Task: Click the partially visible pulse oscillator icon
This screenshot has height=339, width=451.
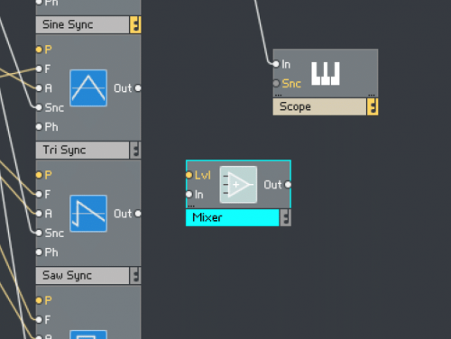Action: pyautogui.click(x=88, y=334)
